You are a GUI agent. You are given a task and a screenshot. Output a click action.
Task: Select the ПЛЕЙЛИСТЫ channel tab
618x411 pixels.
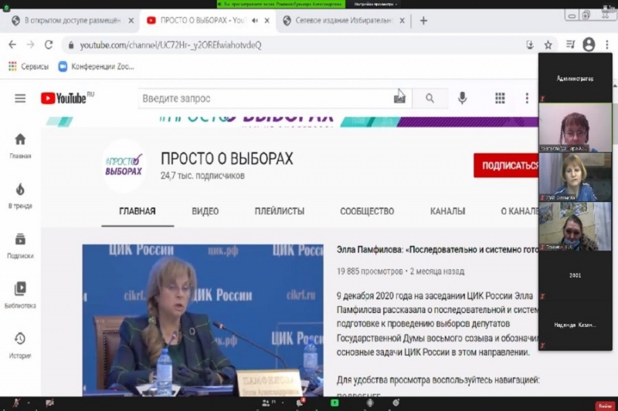point(279,211)
